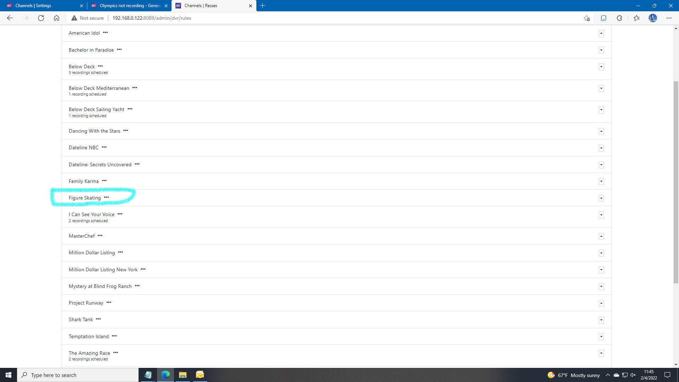Click the ellipsis next to American Idol
This screenshot has width=679, height=382.
click(105, 33)
